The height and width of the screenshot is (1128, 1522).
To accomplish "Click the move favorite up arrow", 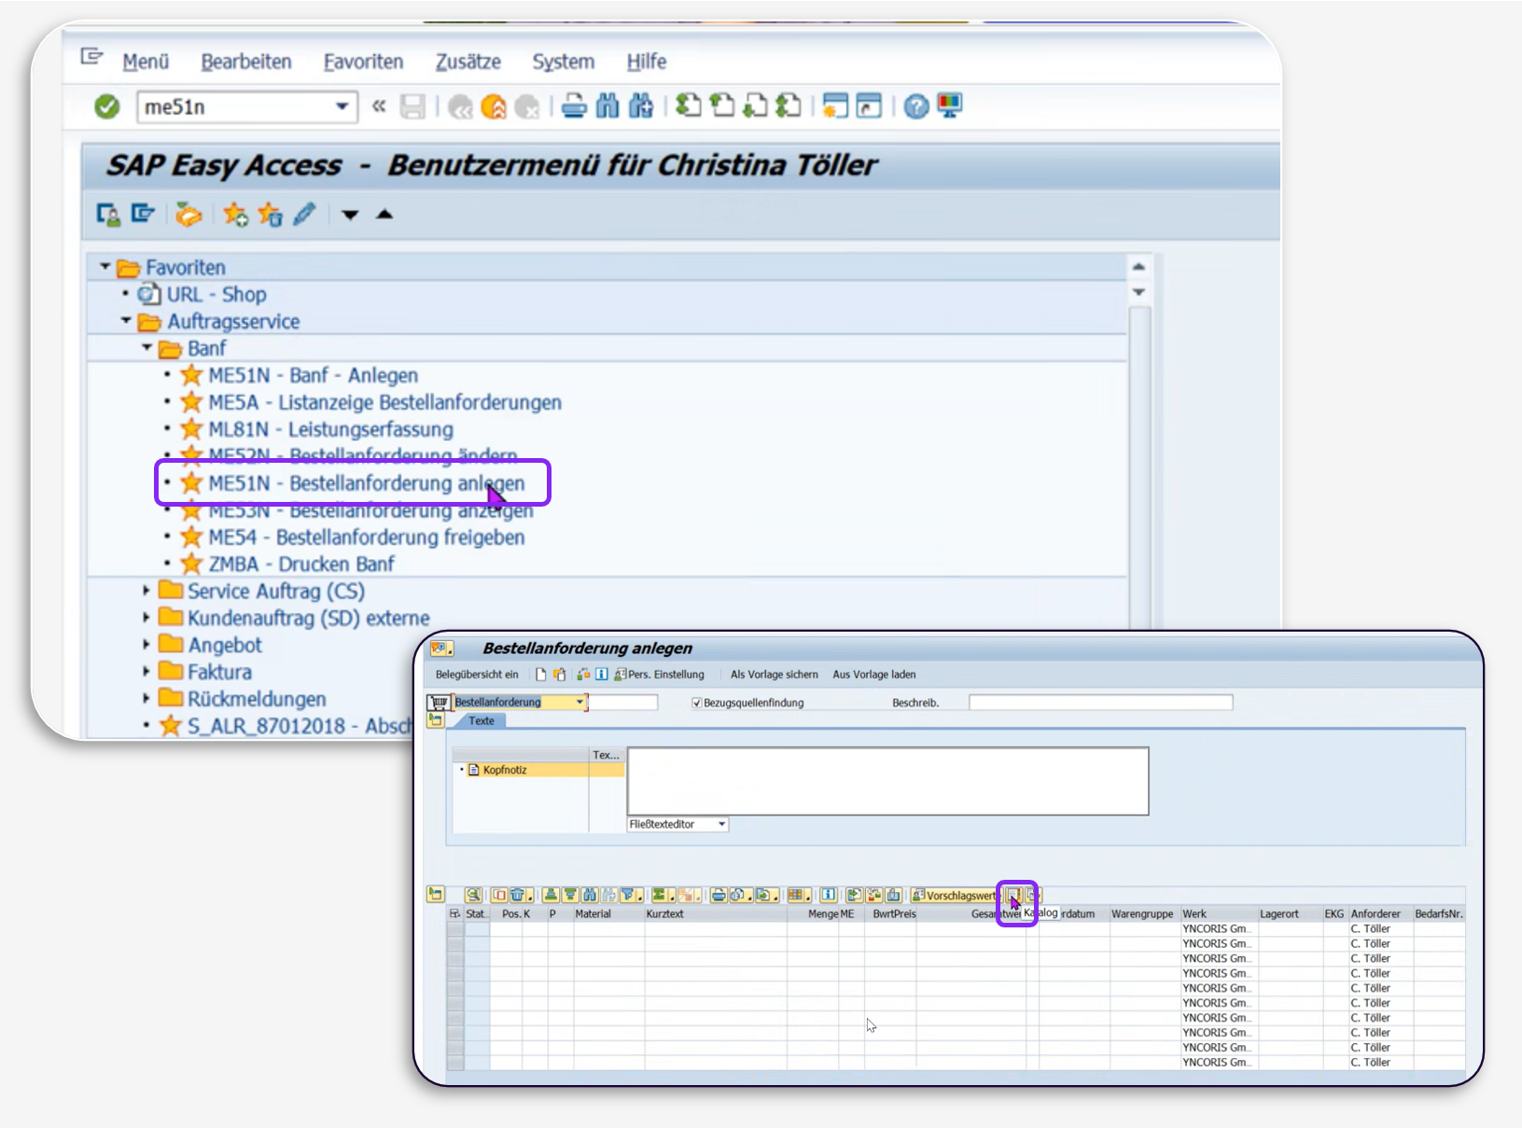I will [384, 215].
